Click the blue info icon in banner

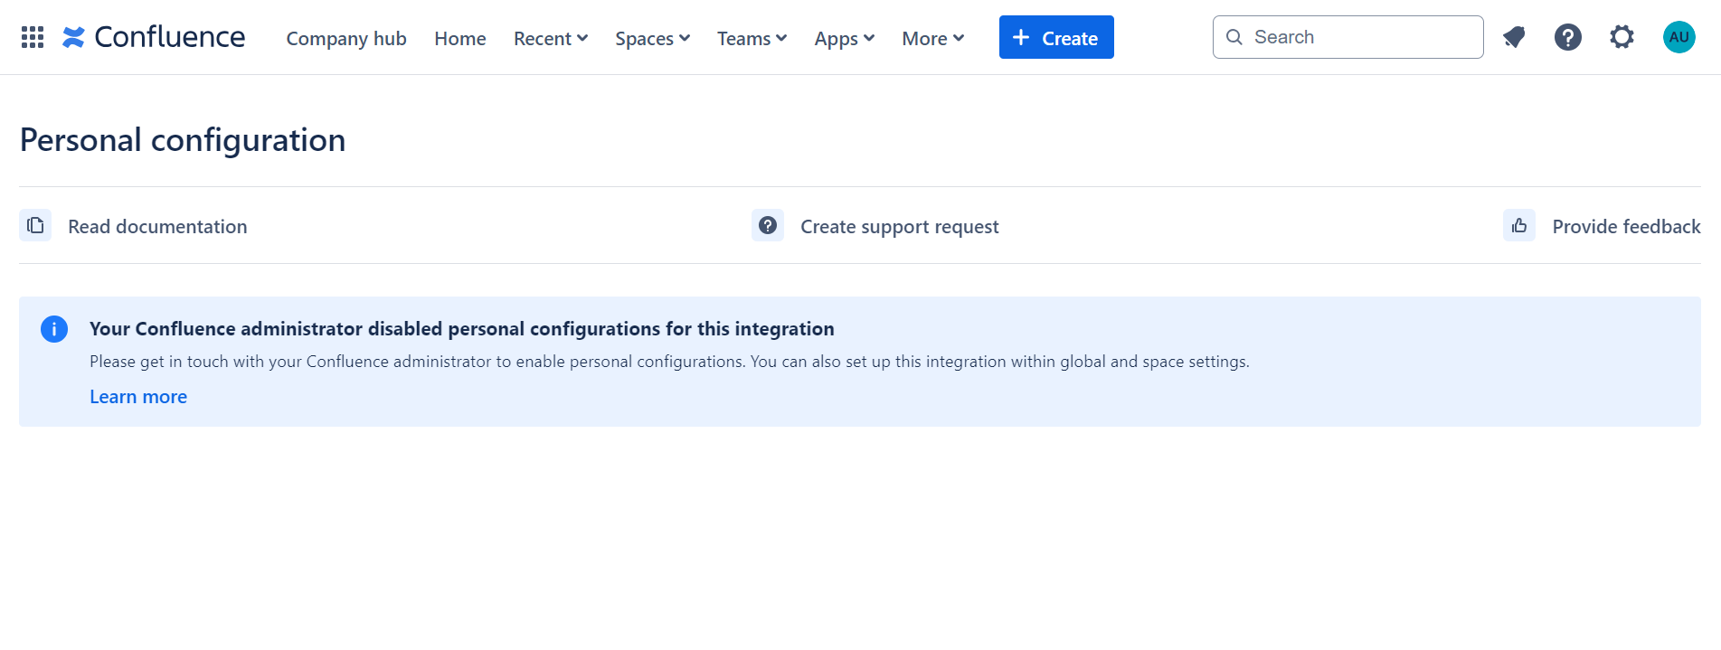[54, 329]
